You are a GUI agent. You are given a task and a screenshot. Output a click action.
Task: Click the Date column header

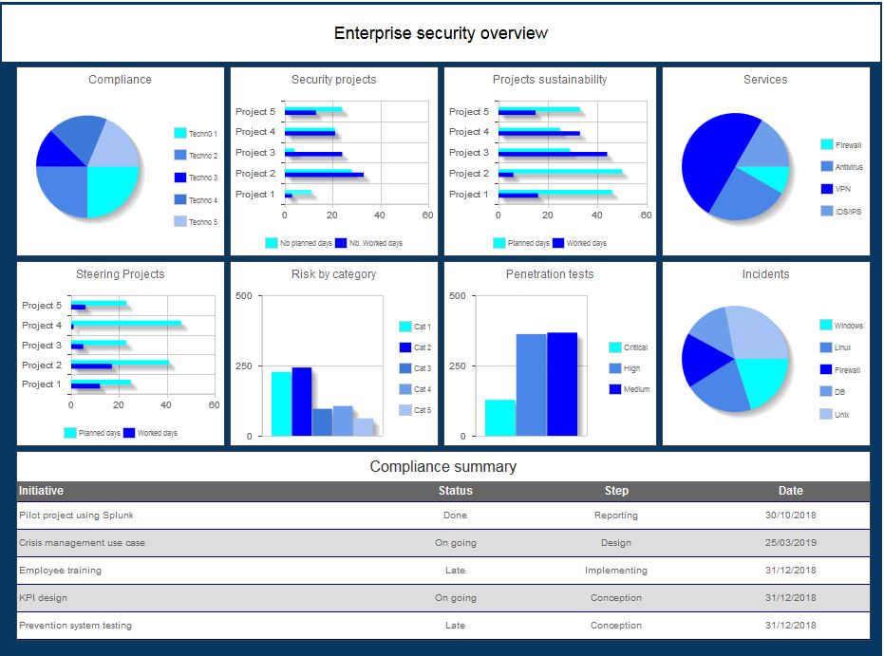(790, 490)
